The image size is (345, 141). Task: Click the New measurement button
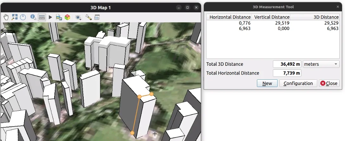coord(267,83)
